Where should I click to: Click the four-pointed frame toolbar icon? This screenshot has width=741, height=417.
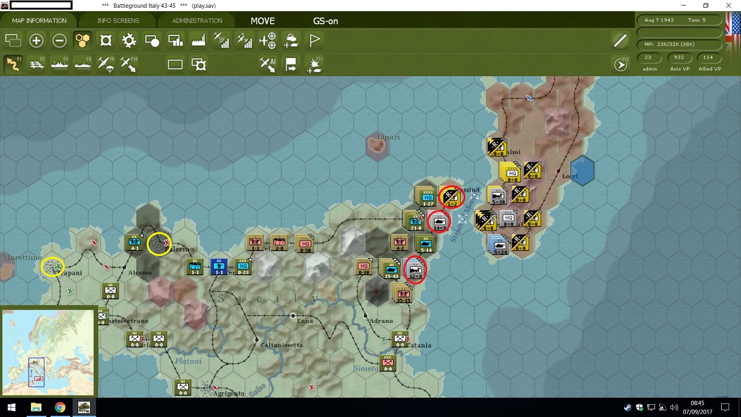[x=106, y=40]
